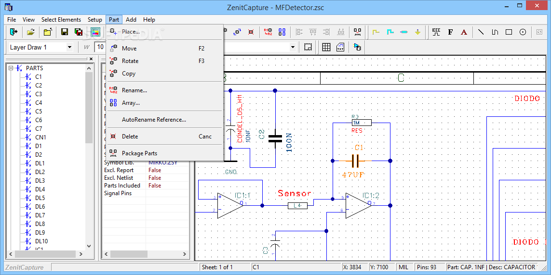The image size is (551, 275).
Task: Open the Add menu
Action: pyautogui.click(x=131, y=20)
